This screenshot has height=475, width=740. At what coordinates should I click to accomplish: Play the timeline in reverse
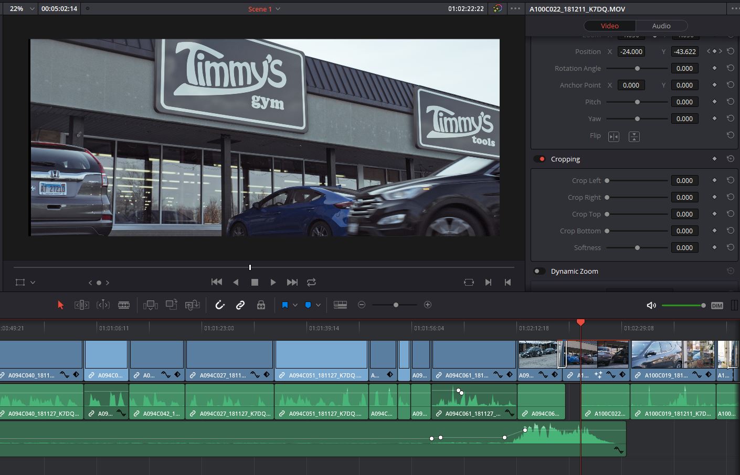236,282
